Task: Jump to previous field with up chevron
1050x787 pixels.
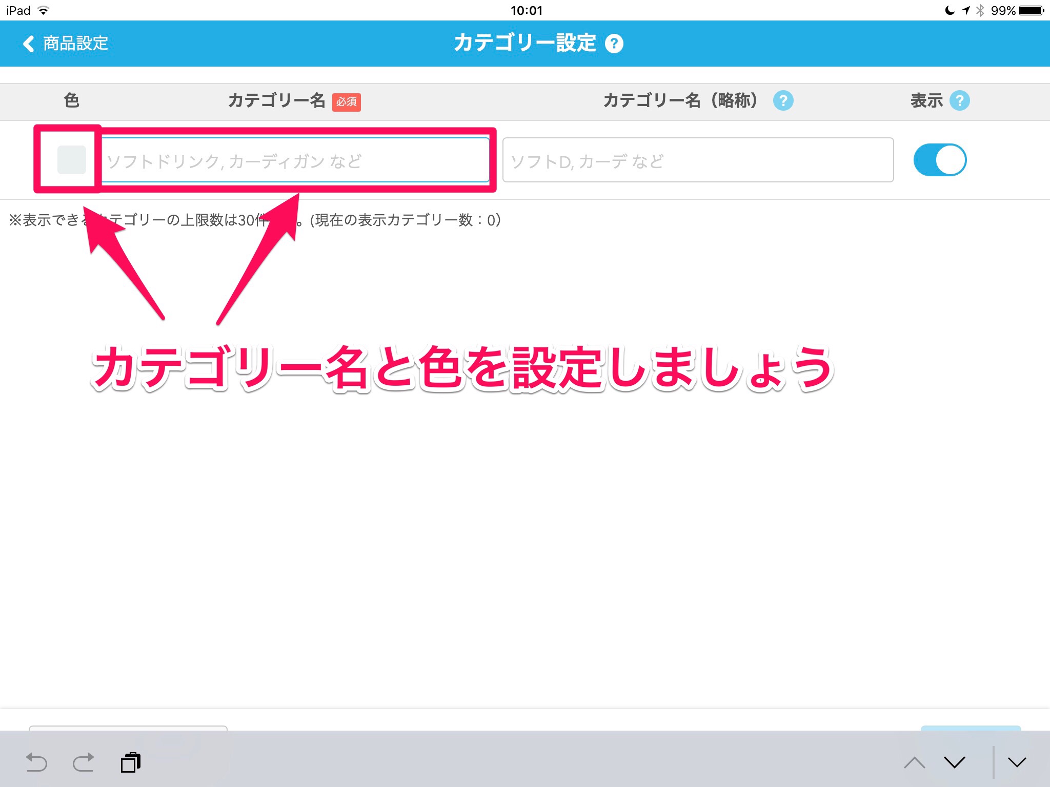Action: 914,763
